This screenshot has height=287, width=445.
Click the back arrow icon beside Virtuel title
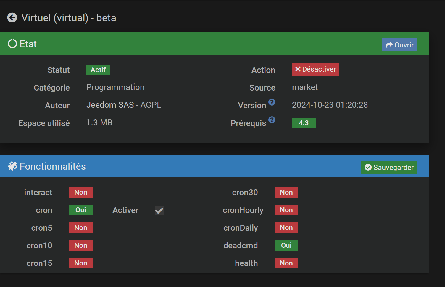[x=12, y=18]
